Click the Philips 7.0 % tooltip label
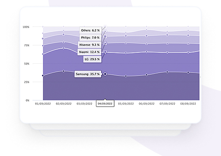Screen dimensions: 221x156 pos(90,38)
